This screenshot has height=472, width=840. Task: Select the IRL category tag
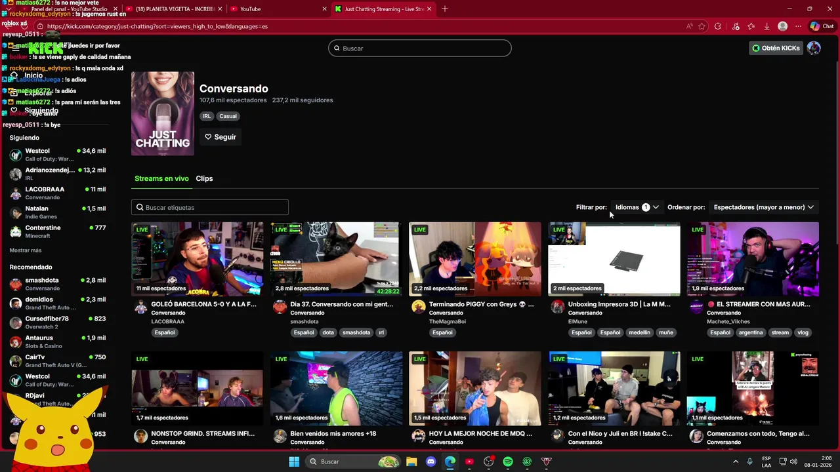click(x=207, y=116)
